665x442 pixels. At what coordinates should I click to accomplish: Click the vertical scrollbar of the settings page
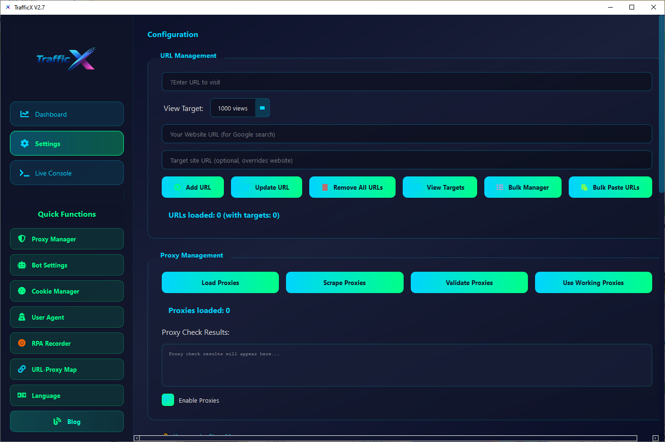click(662, 104)
